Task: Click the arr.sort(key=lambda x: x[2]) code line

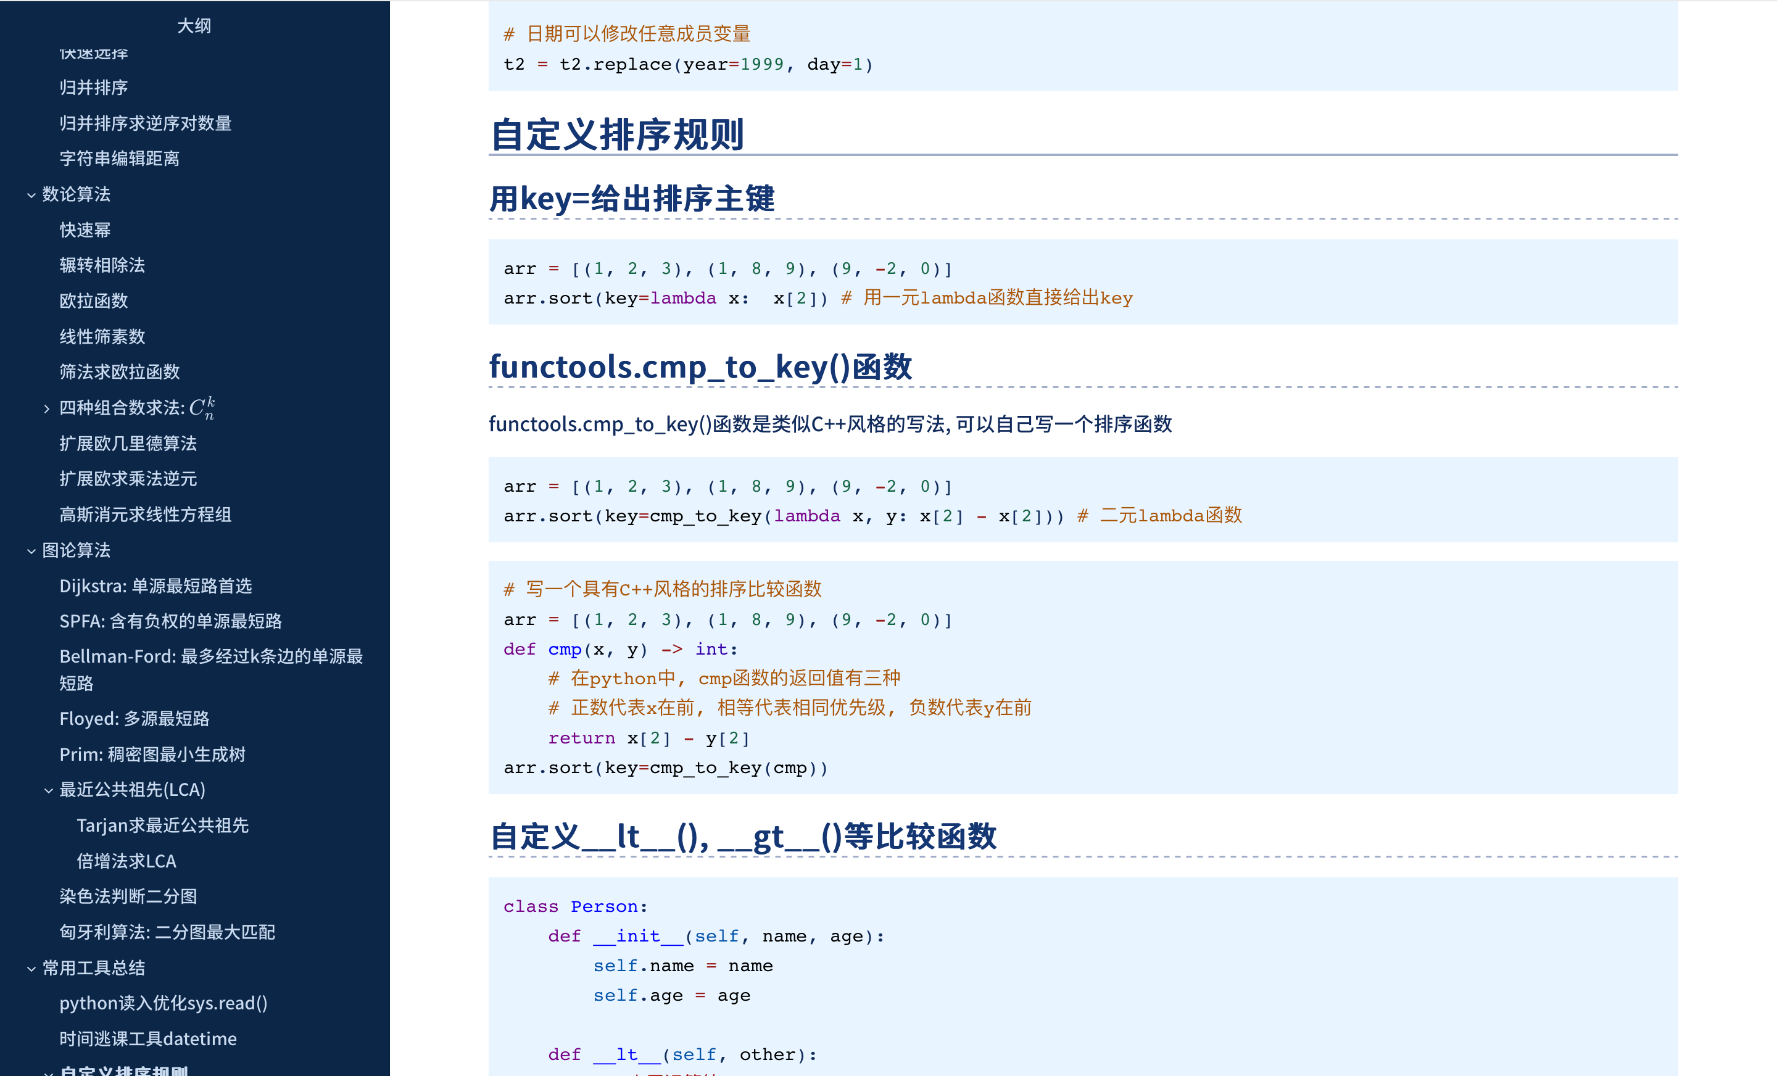Action: (819, 298)
